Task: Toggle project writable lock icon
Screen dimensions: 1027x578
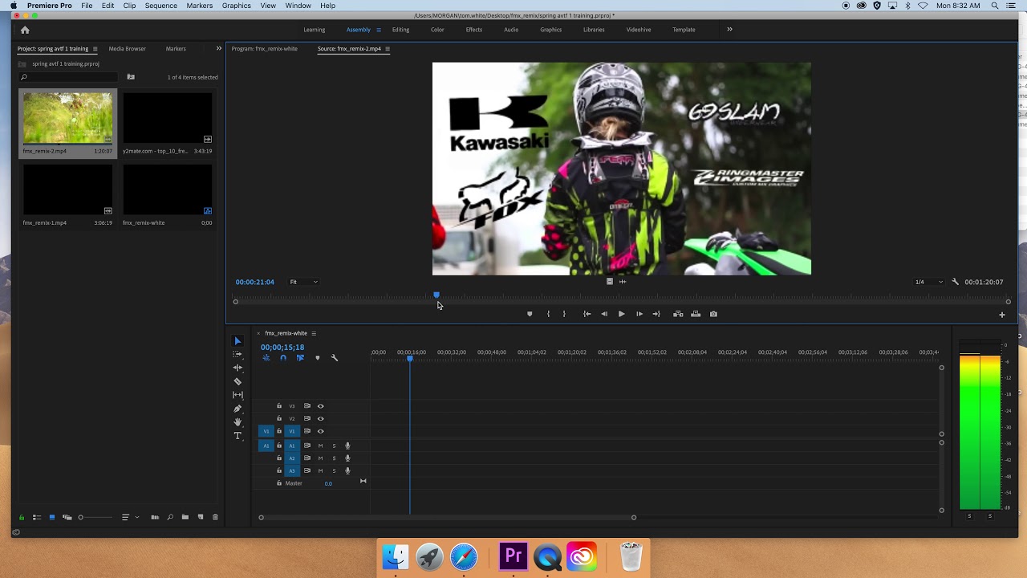Action: click(x=22, y=517)
